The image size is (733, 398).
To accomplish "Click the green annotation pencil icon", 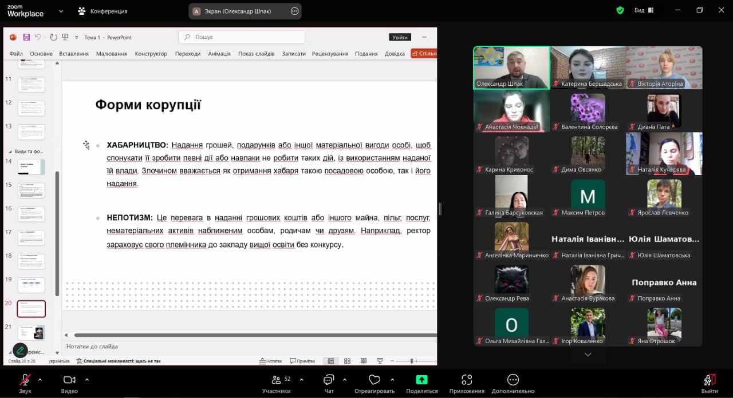I will click(x=21, y=350).
